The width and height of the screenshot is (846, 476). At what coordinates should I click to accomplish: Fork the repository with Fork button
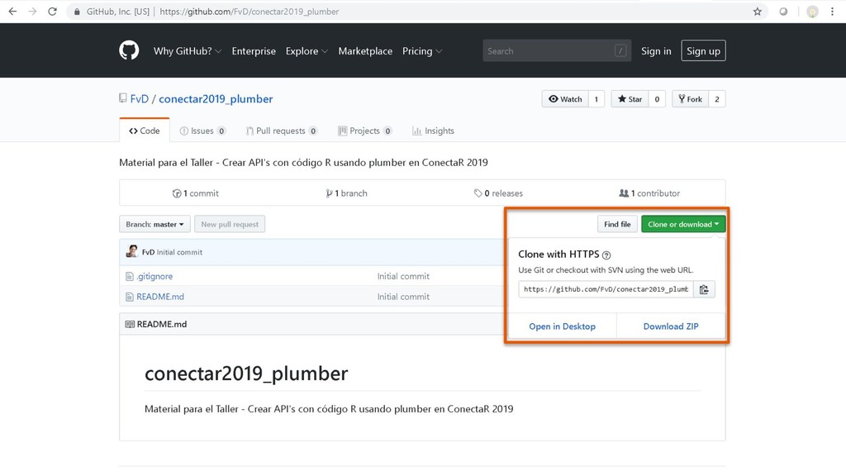[x=690, y=99]
